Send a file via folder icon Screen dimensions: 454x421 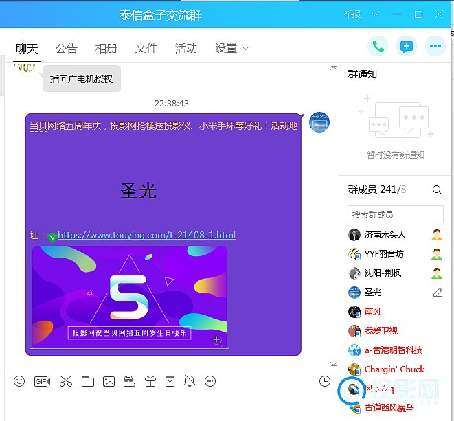point(88,382)
